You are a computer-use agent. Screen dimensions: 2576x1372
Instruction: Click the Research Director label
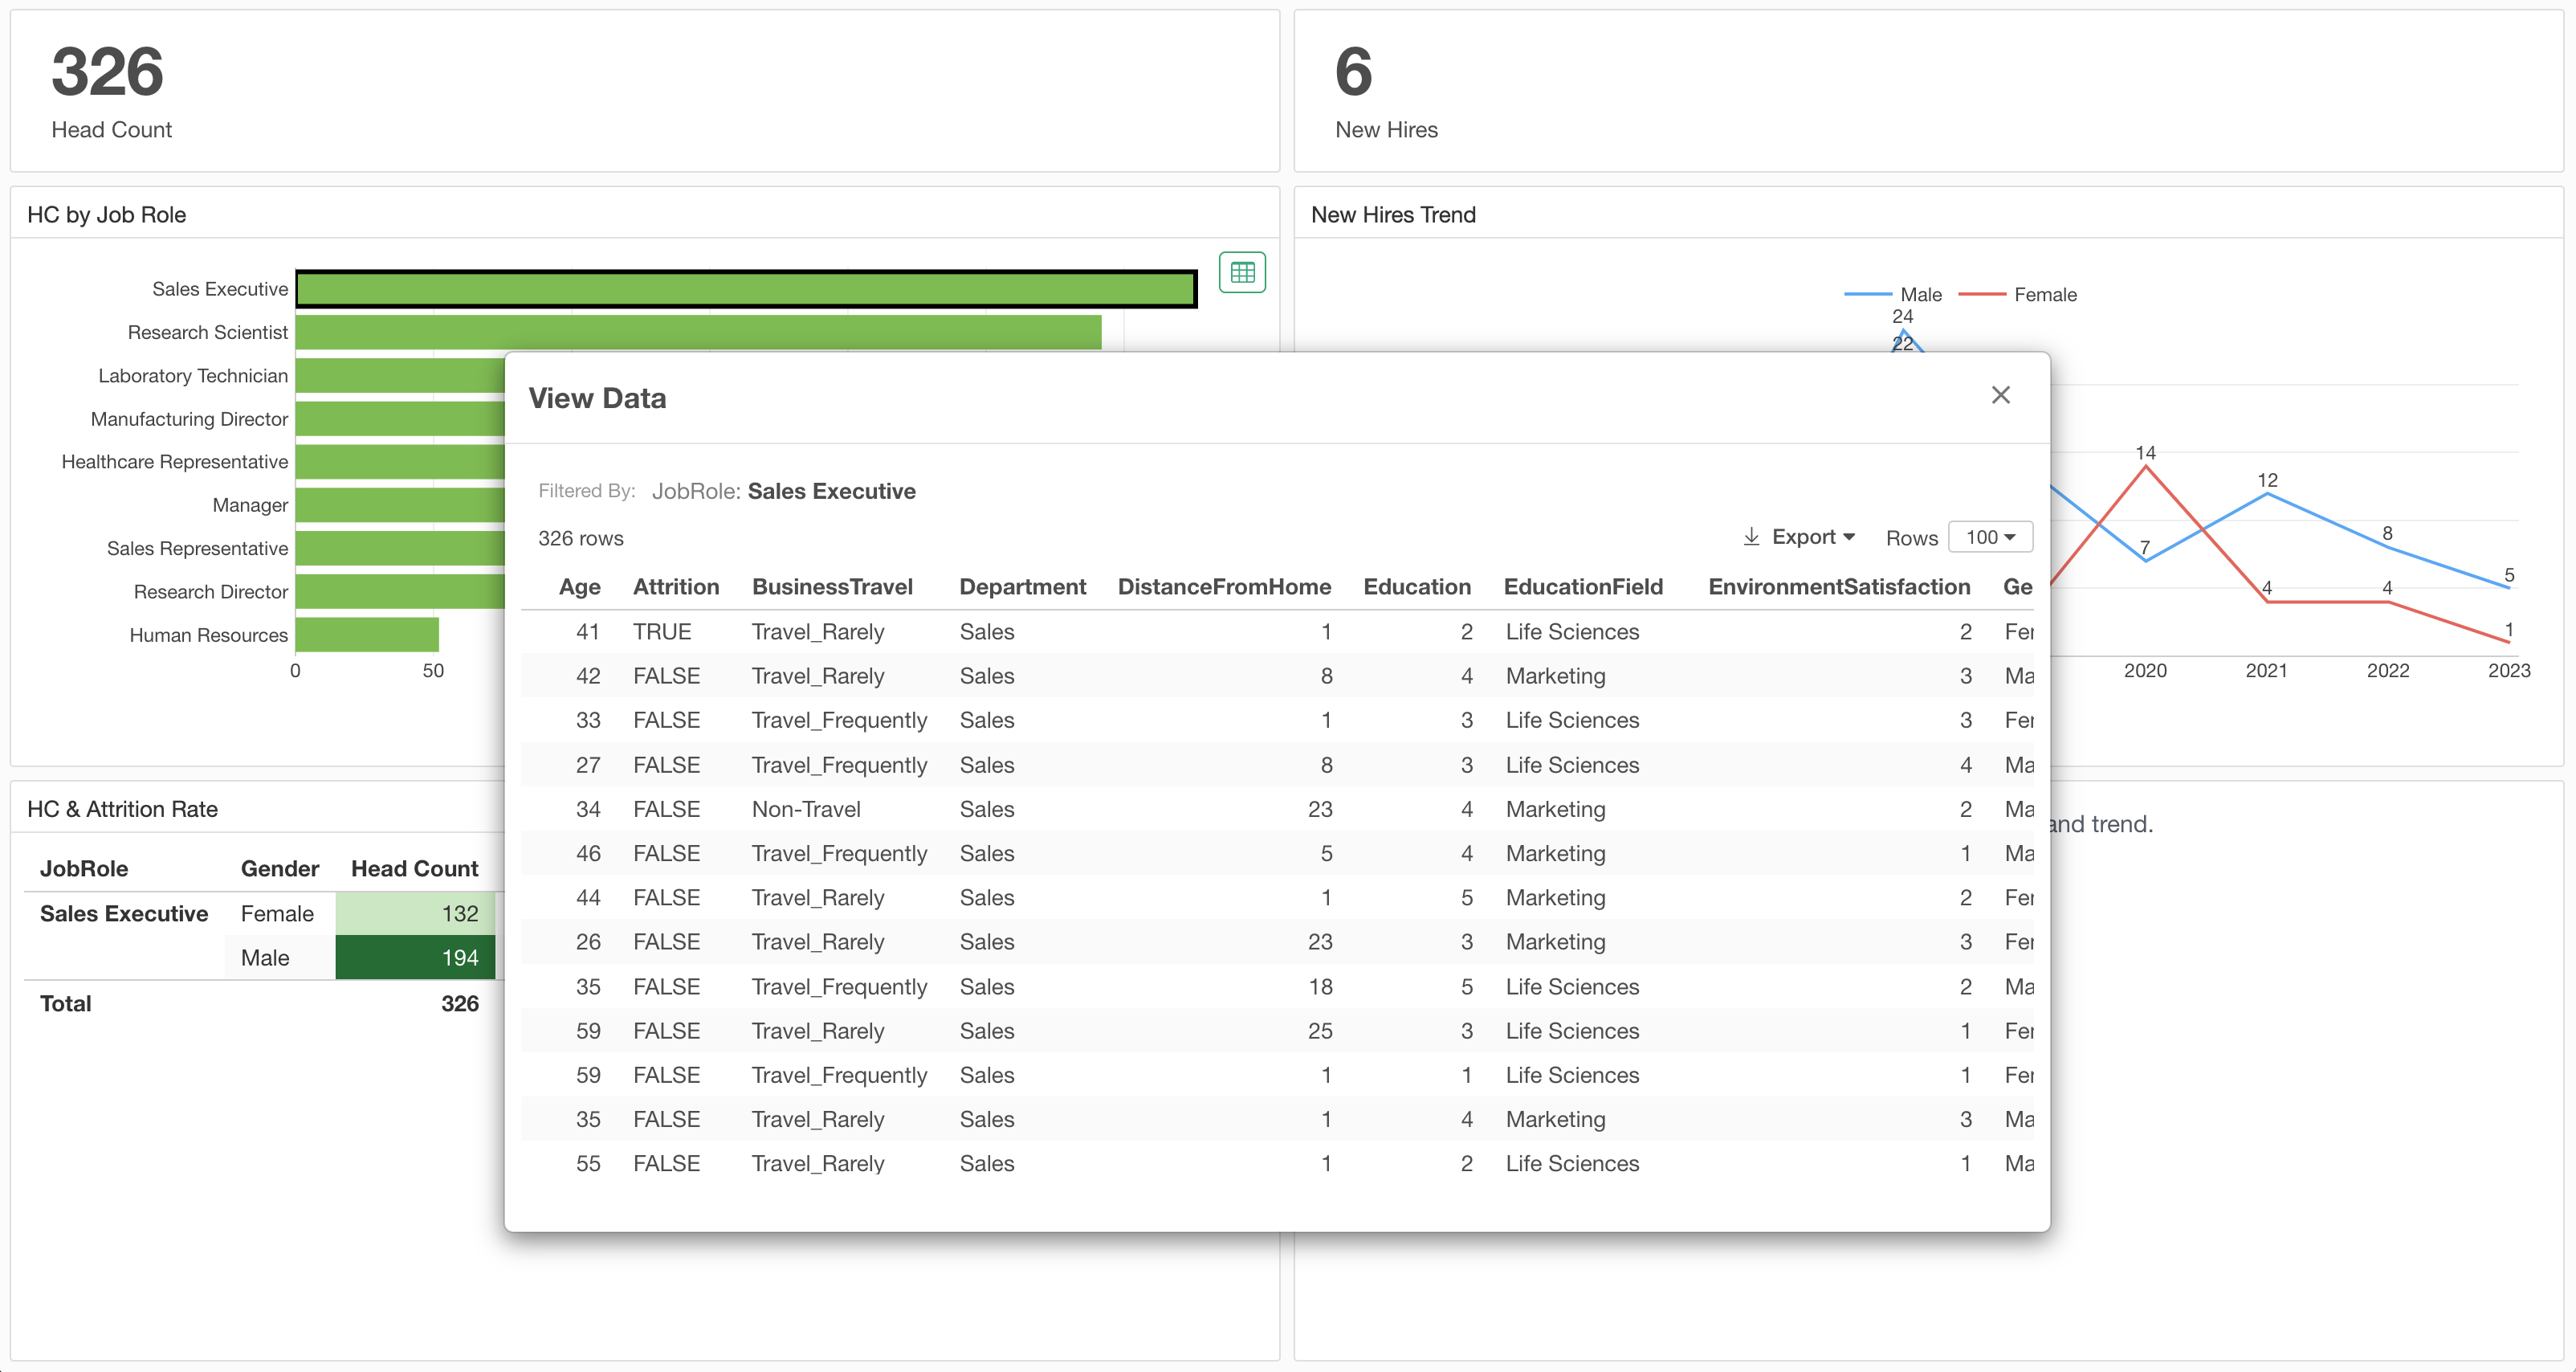coord(211,592)
